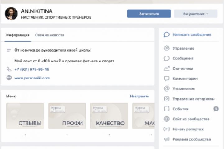This screenshot has width=224, height=149.
Task: Click the phone icon beside the number
Action: [x=9, y=69]
